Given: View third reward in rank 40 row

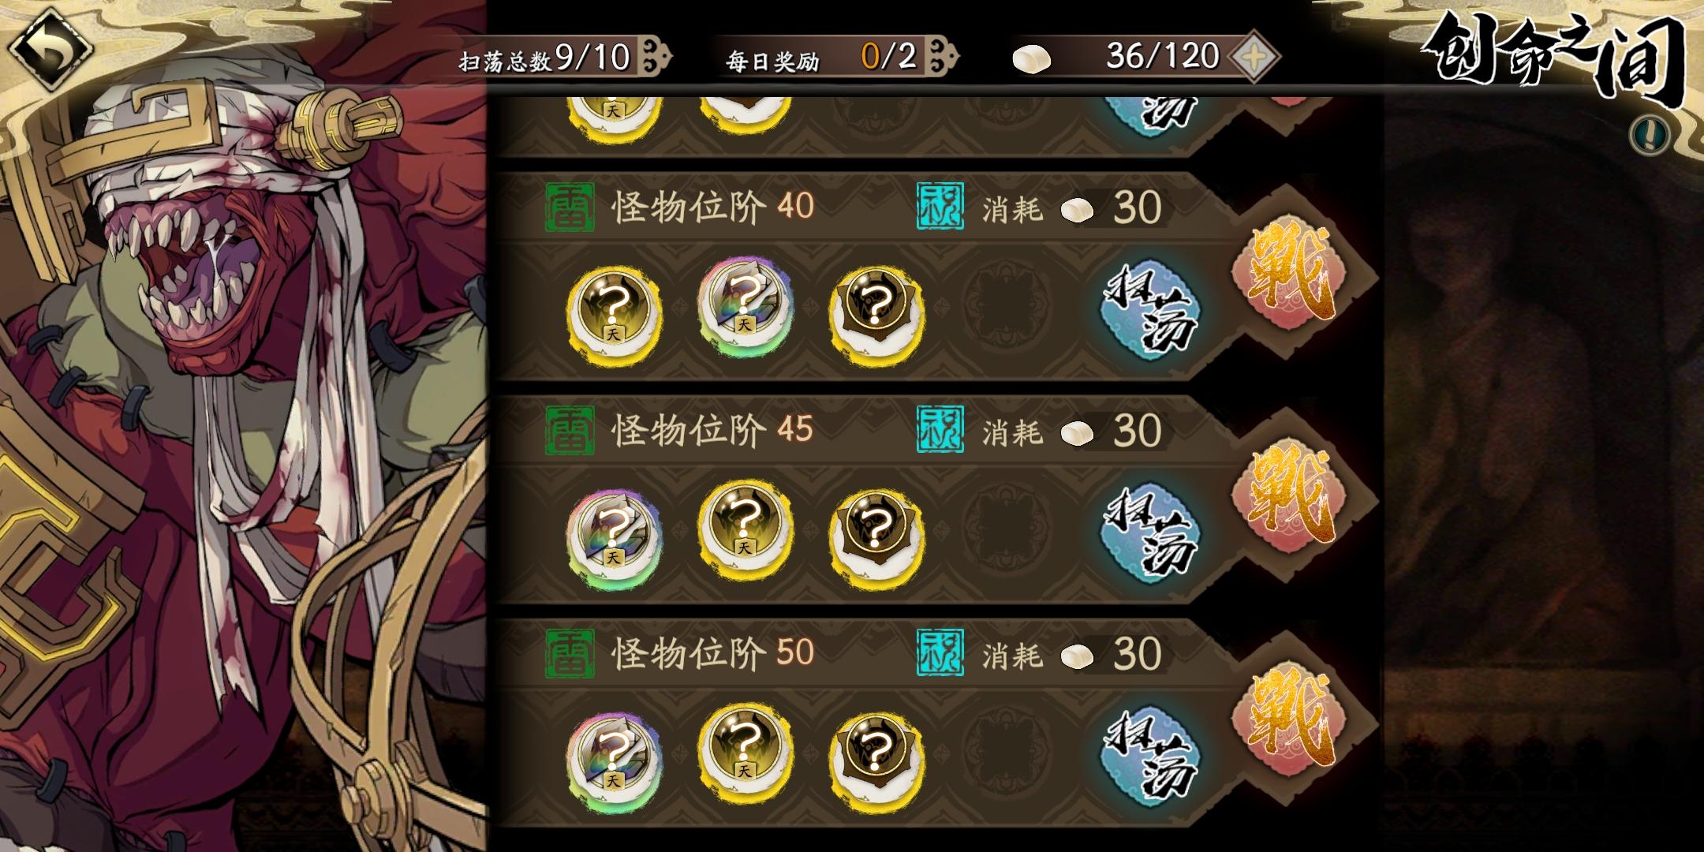Looking at the screenshot, I should coord(876,315).
